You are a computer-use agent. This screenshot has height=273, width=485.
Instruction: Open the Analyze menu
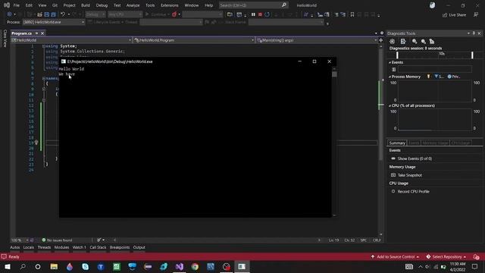(x=133, y=5)
